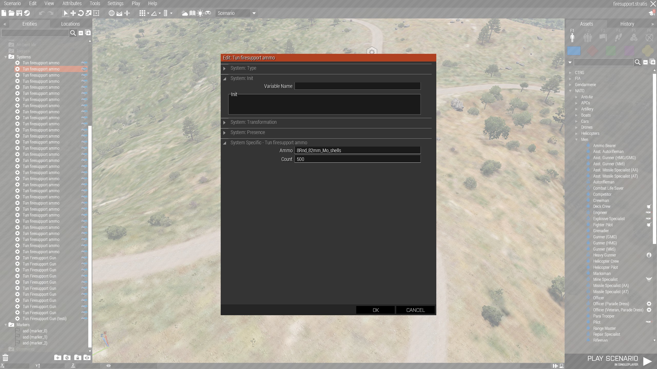This screenshot has width=657, height=369.
Task: Open translation grid size dropdown arrow
Action: coord(148,13)
